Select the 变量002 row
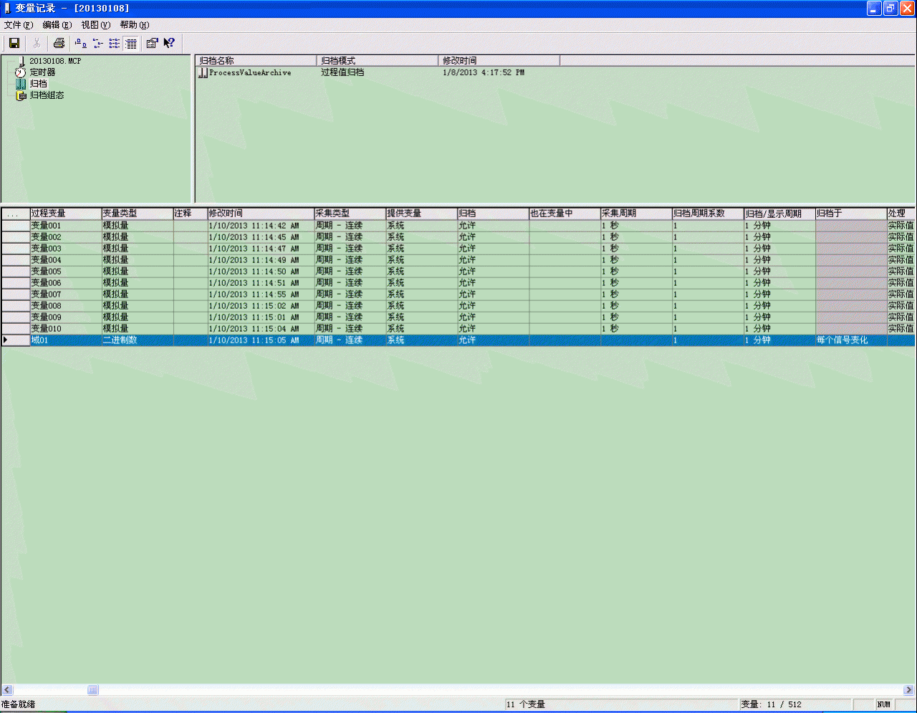Viewport: 917px width, 713px height. [x=458, y=236]
